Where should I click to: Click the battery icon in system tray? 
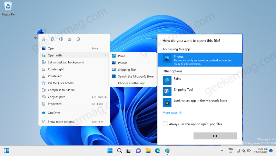(249, 151)
